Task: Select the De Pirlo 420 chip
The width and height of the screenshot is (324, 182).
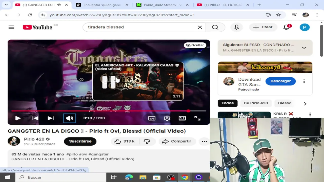Action: [256, 103]
